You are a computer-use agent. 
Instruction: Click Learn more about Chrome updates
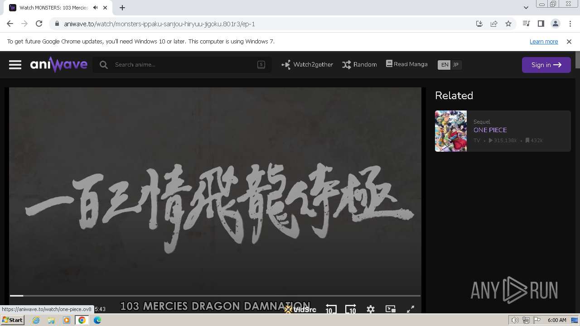coord(544,41)
